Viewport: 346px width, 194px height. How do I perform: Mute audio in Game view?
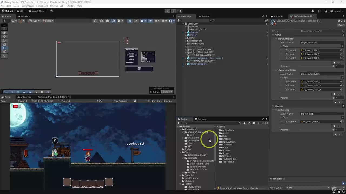149,101
